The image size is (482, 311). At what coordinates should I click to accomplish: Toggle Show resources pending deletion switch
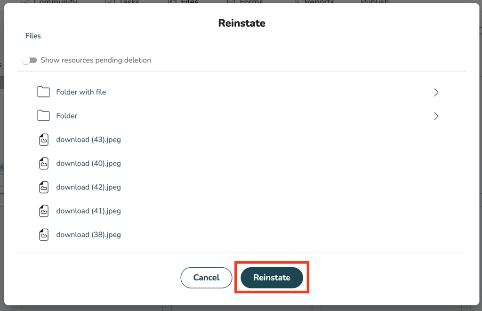[x=30, y=60]
